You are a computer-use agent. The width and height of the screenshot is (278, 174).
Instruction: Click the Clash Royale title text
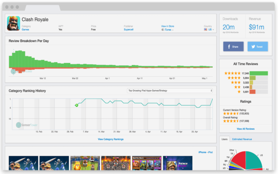[35, 19]
